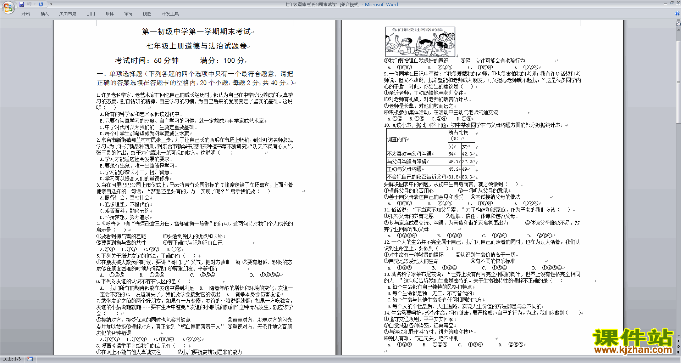Open the Office button menu
The height and width of the screenshot is (363, 681).
click(8, 7)
